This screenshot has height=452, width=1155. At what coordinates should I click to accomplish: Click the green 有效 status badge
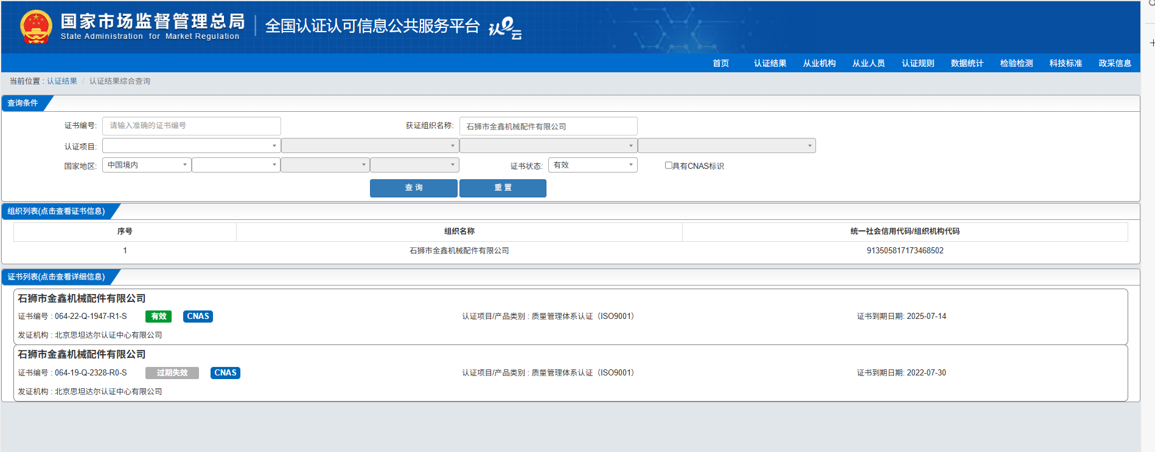pyautogui.click(x=159, y=317)
